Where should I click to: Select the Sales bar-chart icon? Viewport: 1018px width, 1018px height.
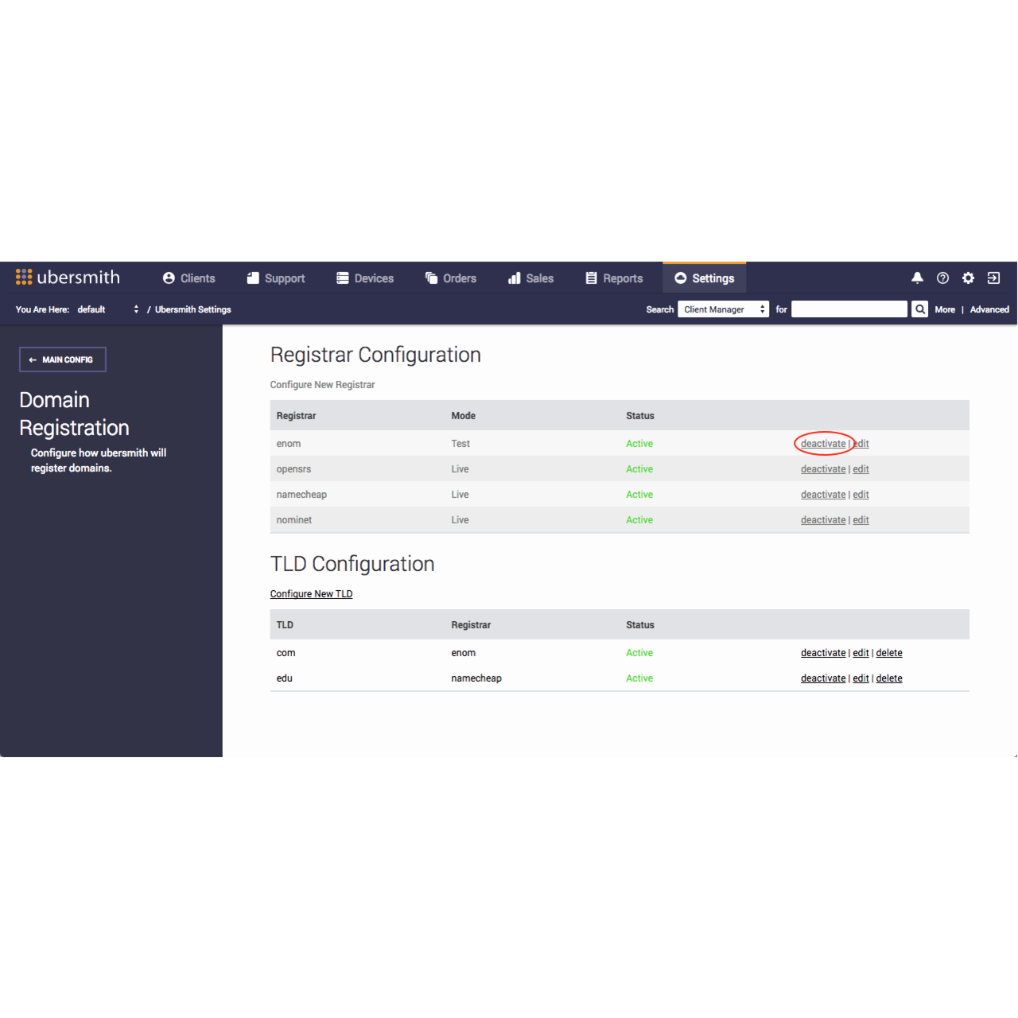(514, 278)
